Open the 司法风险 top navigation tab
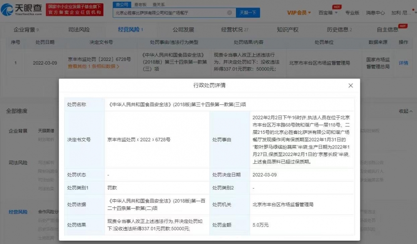417x244 pixels. (x=79, y=30)
